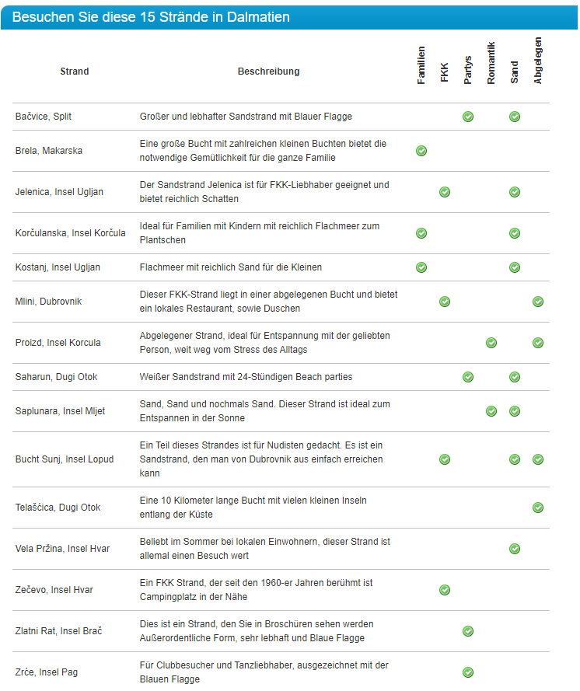Click the Abgelegen column header
Image resolution: width=580 pixels, height=691 pixels.
(x=538, y=61)
